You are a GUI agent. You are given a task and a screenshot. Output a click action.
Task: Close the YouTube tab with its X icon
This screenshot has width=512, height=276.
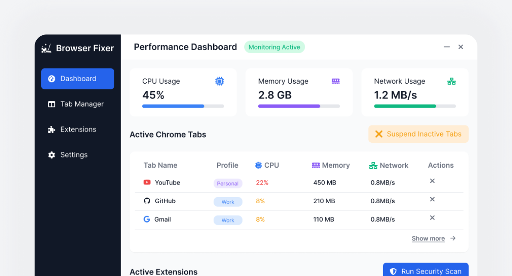click(432, 181)
